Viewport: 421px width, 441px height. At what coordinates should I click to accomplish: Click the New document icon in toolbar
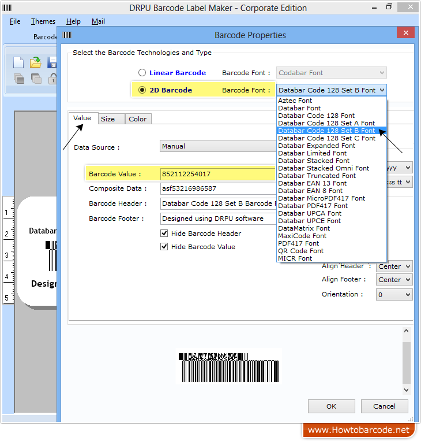(18, 62)
